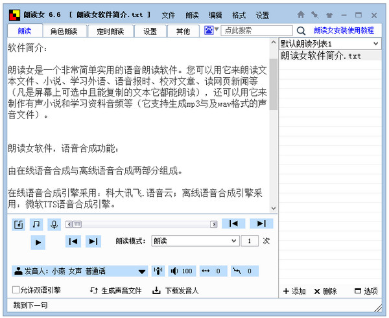Click the Baidu paw search engine icon
This screenshot has width=389, height=318.
[x=209, y=30]
